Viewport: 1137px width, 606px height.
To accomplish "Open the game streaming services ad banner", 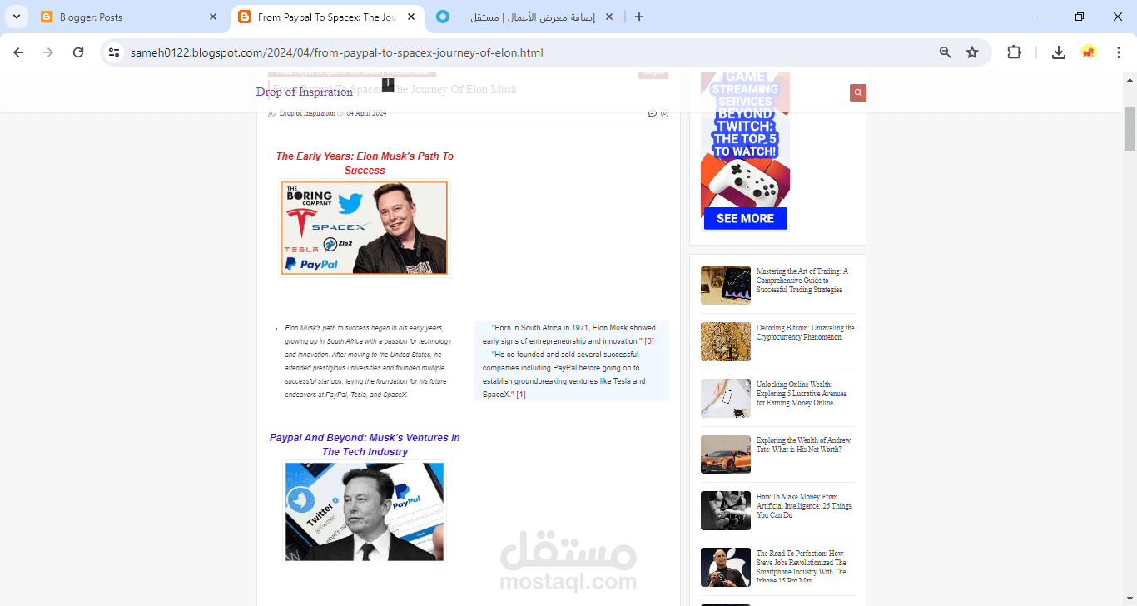I will point(745,151).
